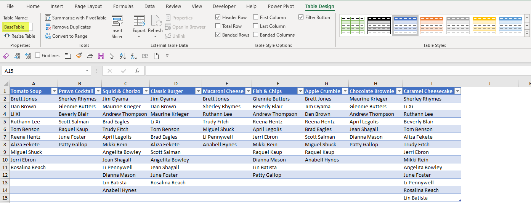
Task: Click Convert to Range
Action: [x=70, y=36]
